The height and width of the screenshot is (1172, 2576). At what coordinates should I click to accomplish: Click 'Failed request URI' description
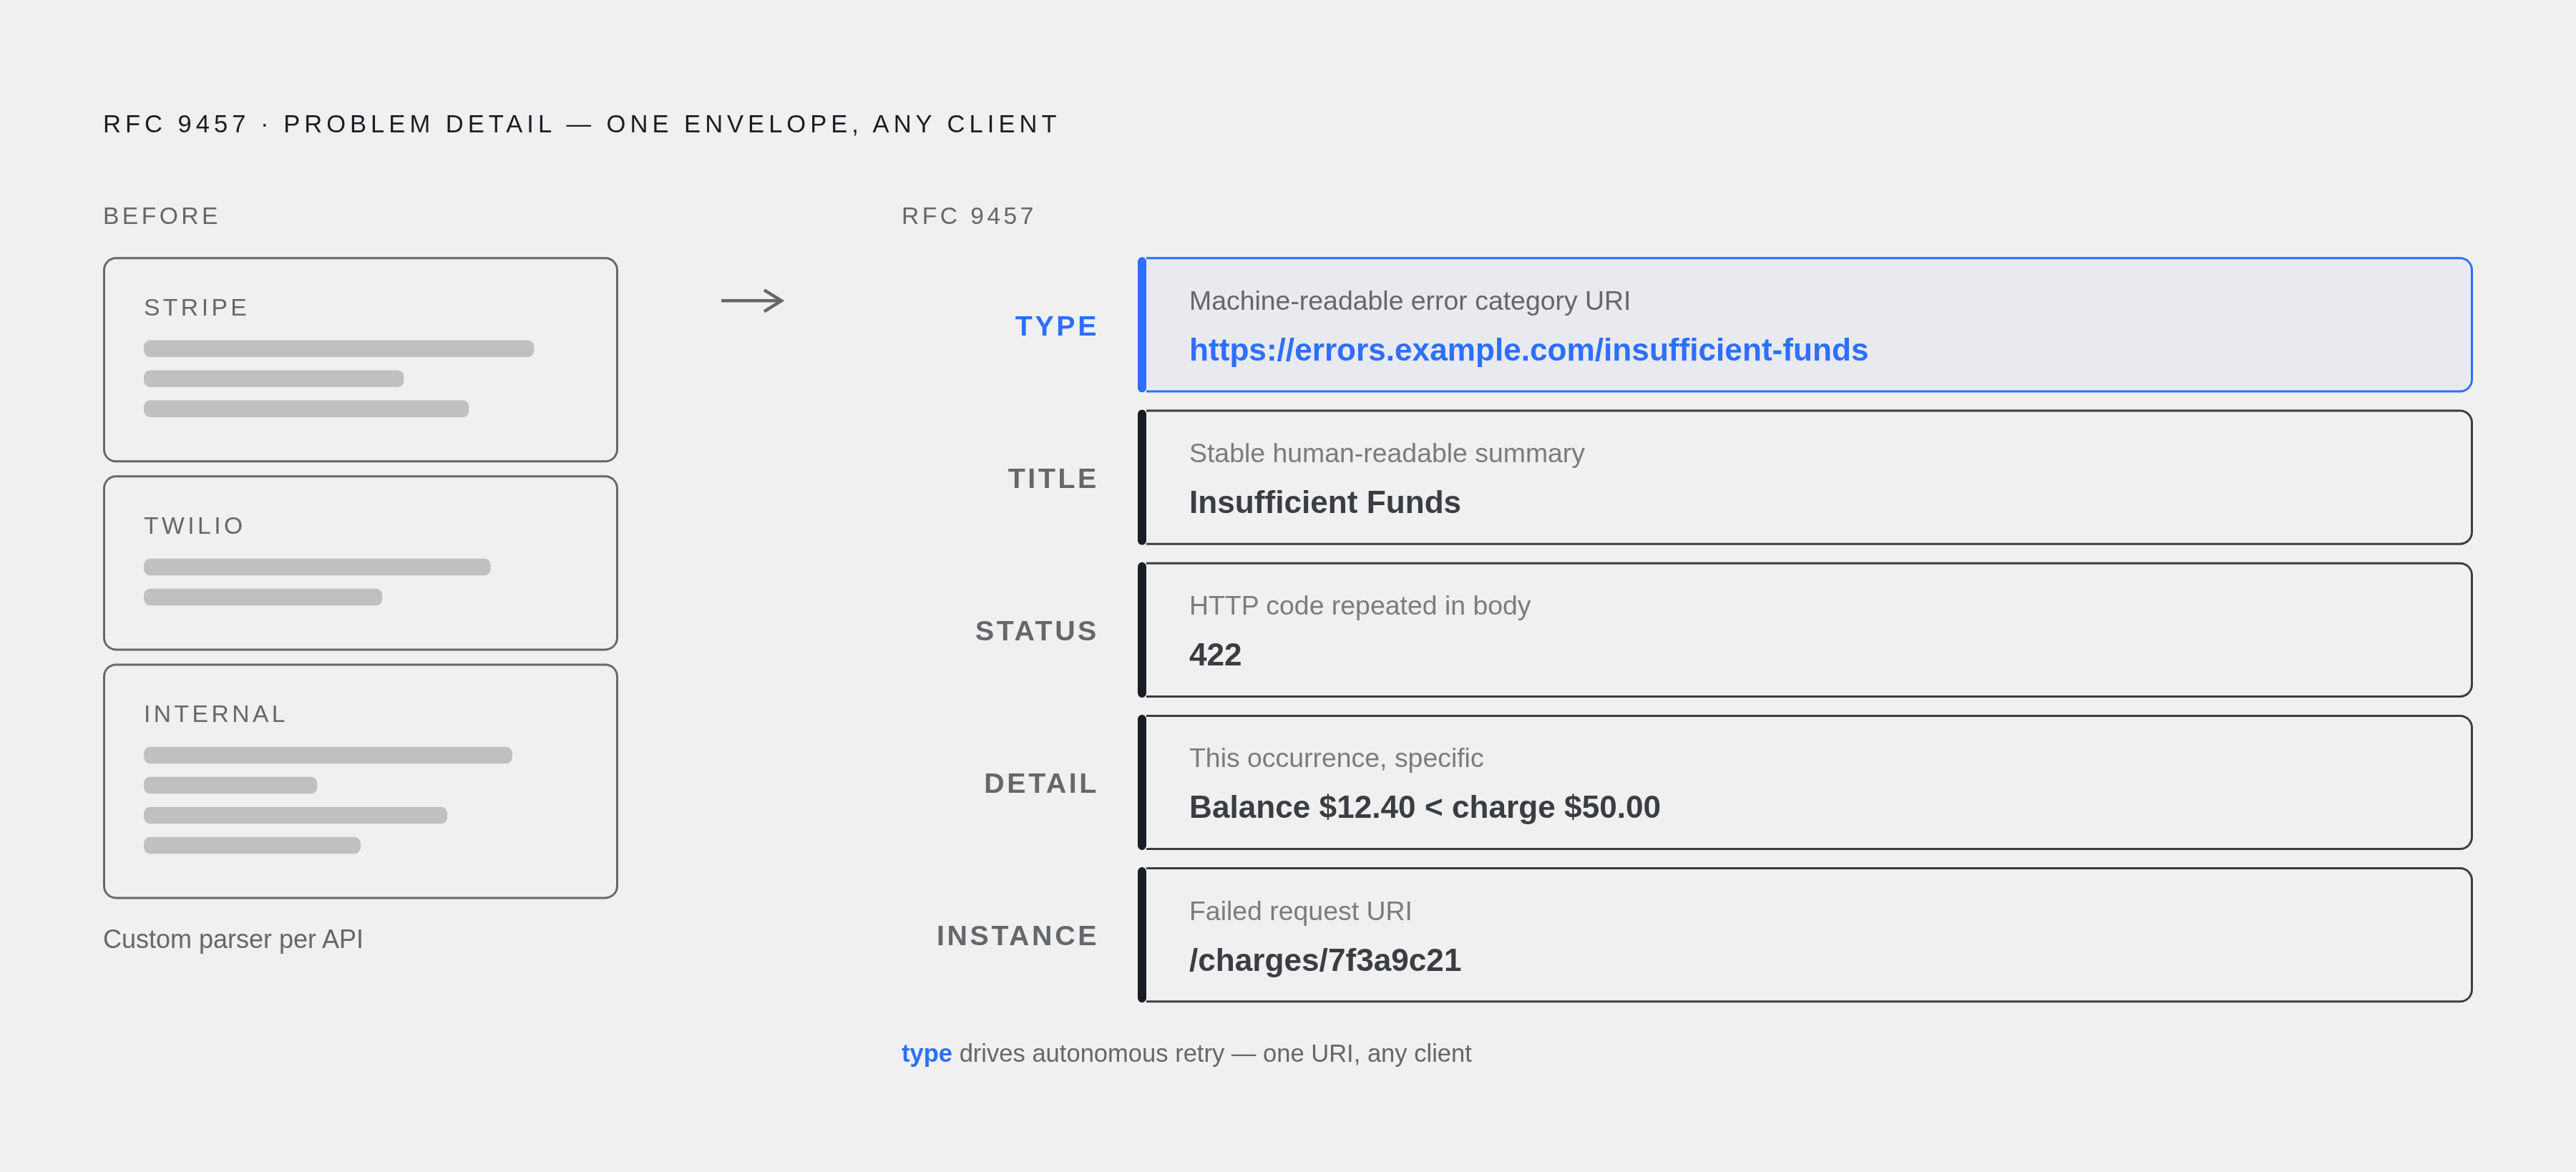pyautogui.click(x=1300, y=911)
